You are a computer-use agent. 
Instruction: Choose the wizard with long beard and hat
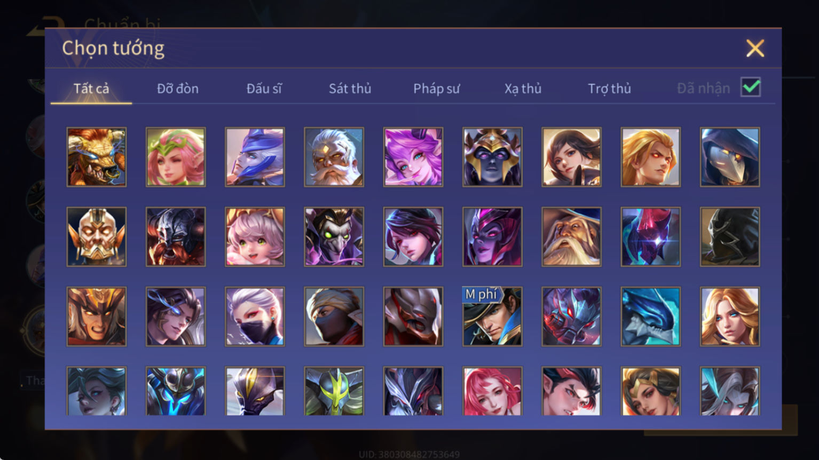pyautogui.click(x=571, y=237)
